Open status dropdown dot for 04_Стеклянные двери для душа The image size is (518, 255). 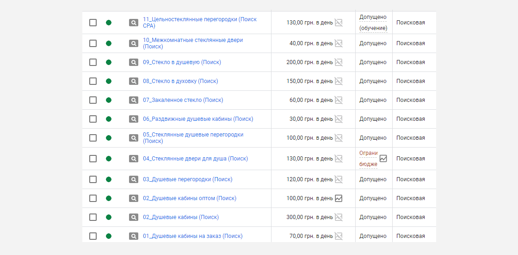108,159
